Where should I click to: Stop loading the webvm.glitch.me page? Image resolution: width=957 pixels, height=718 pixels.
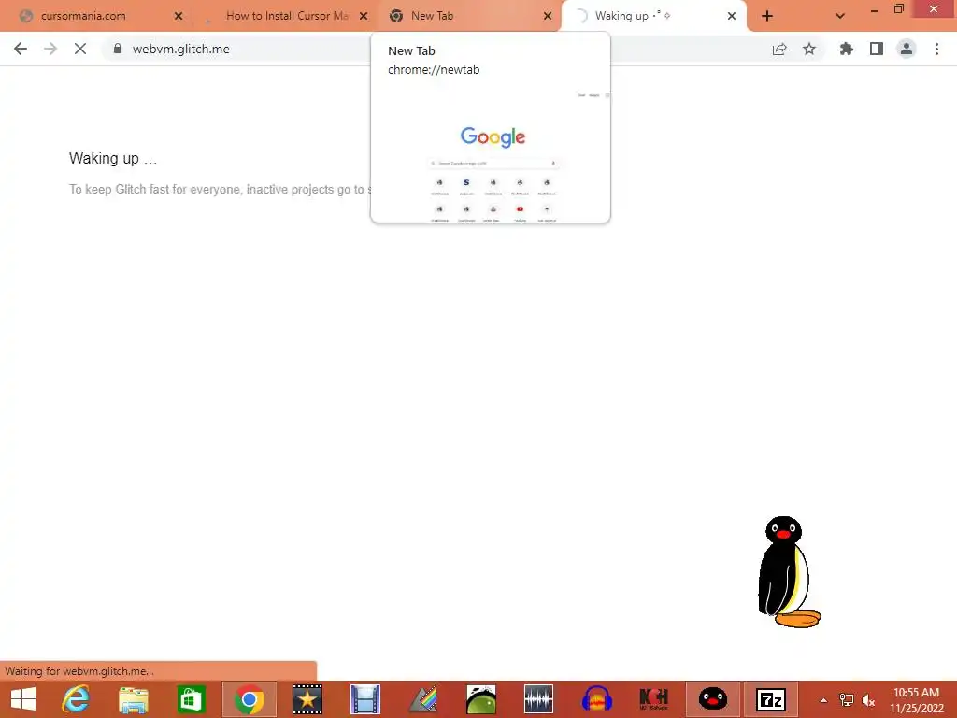click(80, 49)
